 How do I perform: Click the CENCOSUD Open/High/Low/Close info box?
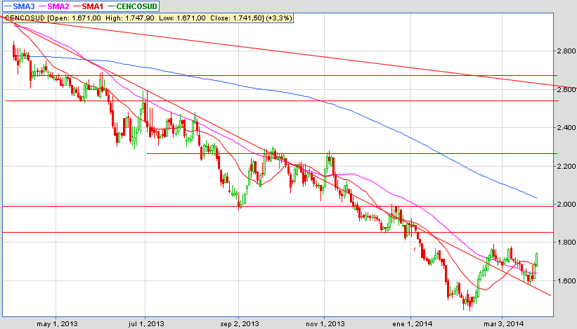148,18
